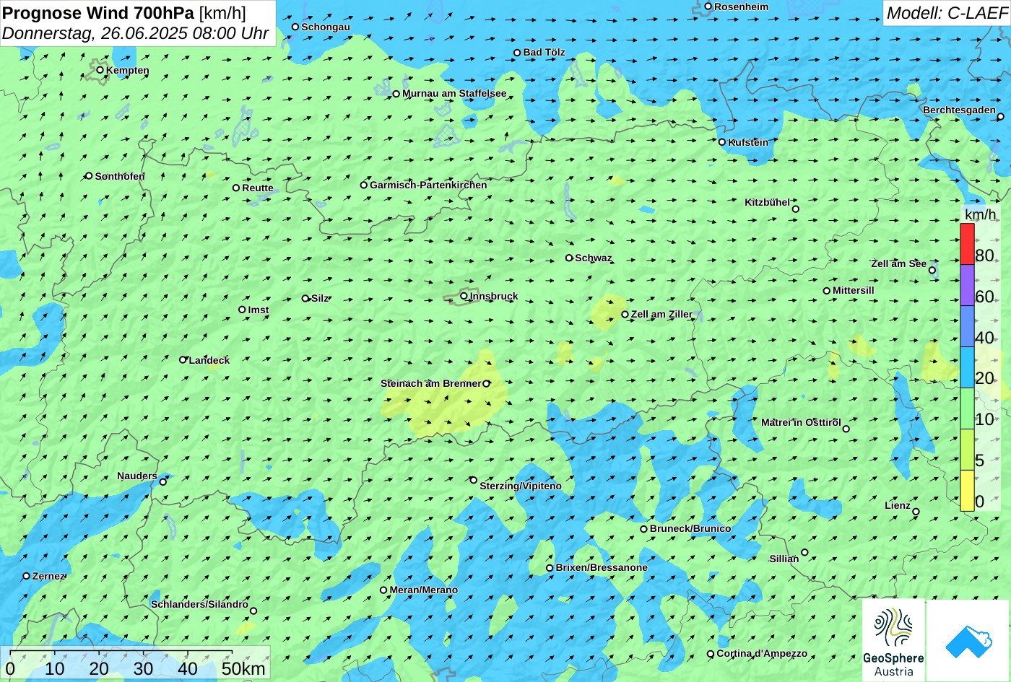1011x682 pixels.
Task: Click the Brixen/Bressanone label
Action: click(x=602, y=567)
